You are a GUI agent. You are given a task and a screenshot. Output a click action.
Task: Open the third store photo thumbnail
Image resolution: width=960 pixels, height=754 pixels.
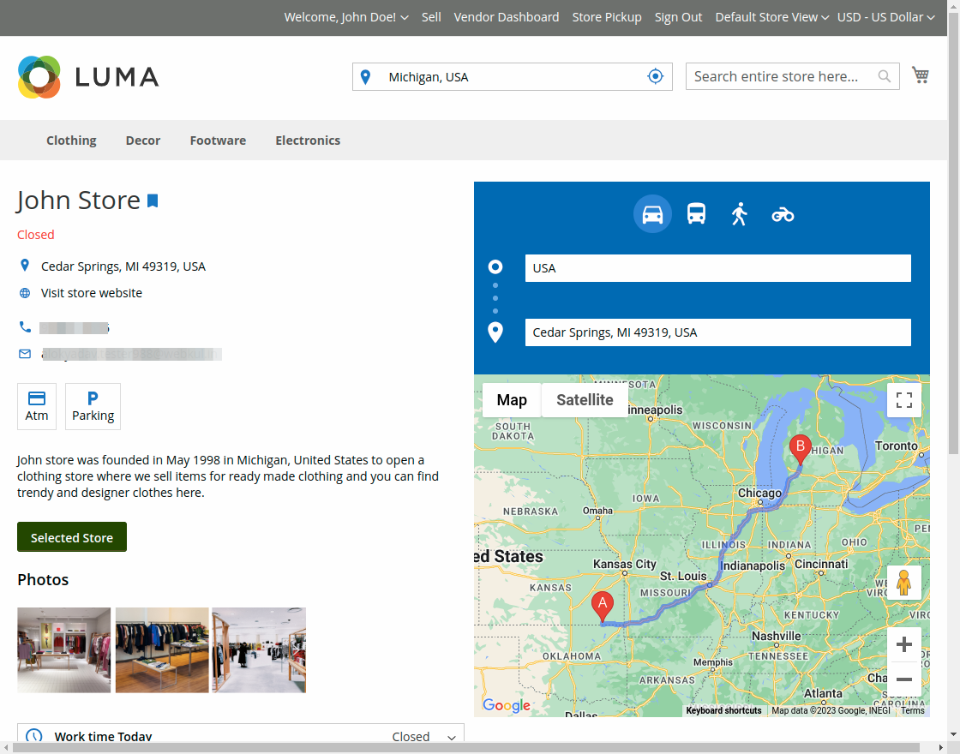click(259, 650)
